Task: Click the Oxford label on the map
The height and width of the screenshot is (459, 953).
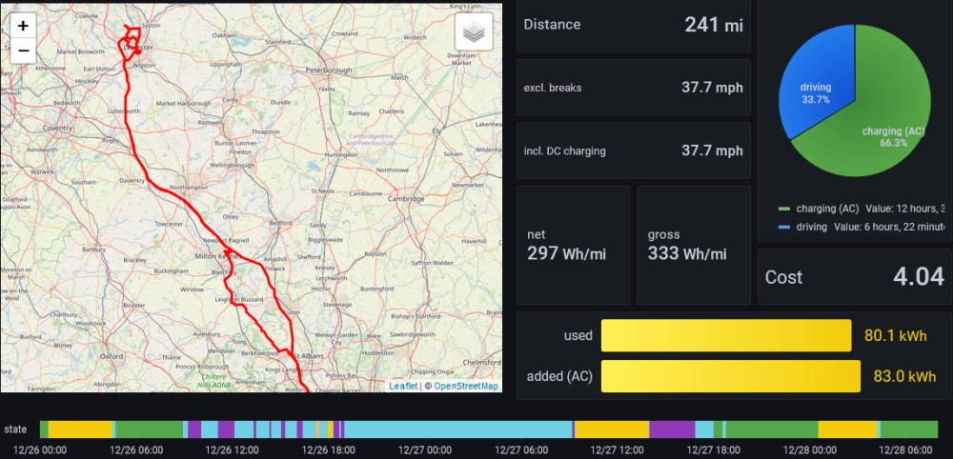Action: tap(112, 356)
